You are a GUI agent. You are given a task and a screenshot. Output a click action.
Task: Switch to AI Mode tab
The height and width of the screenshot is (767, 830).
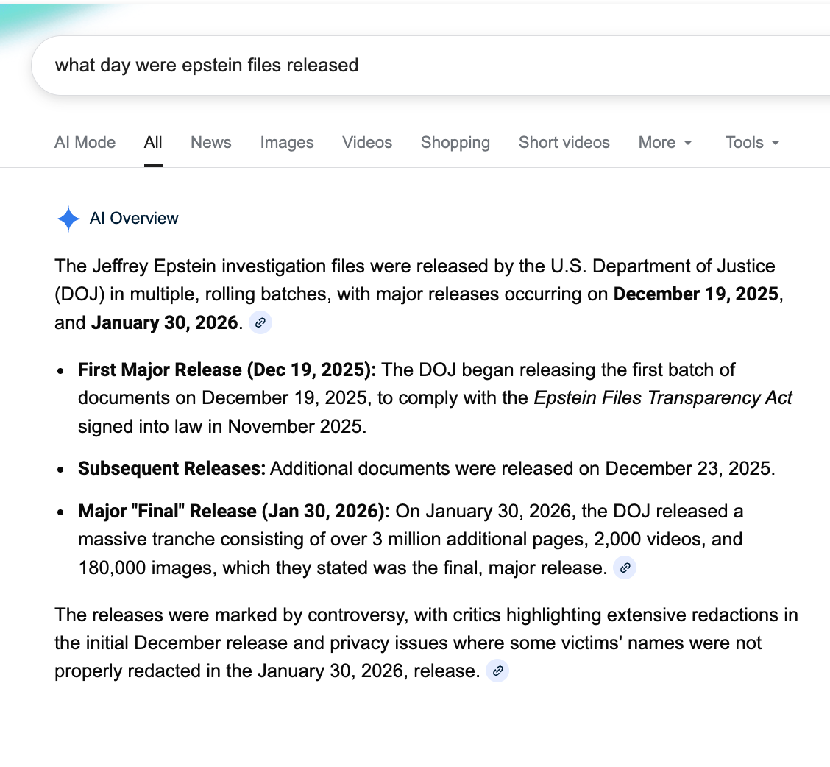click(85, 143)
